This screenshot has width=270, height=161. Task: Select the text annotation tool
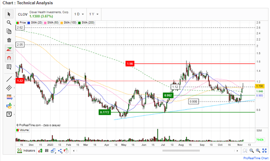9,114
